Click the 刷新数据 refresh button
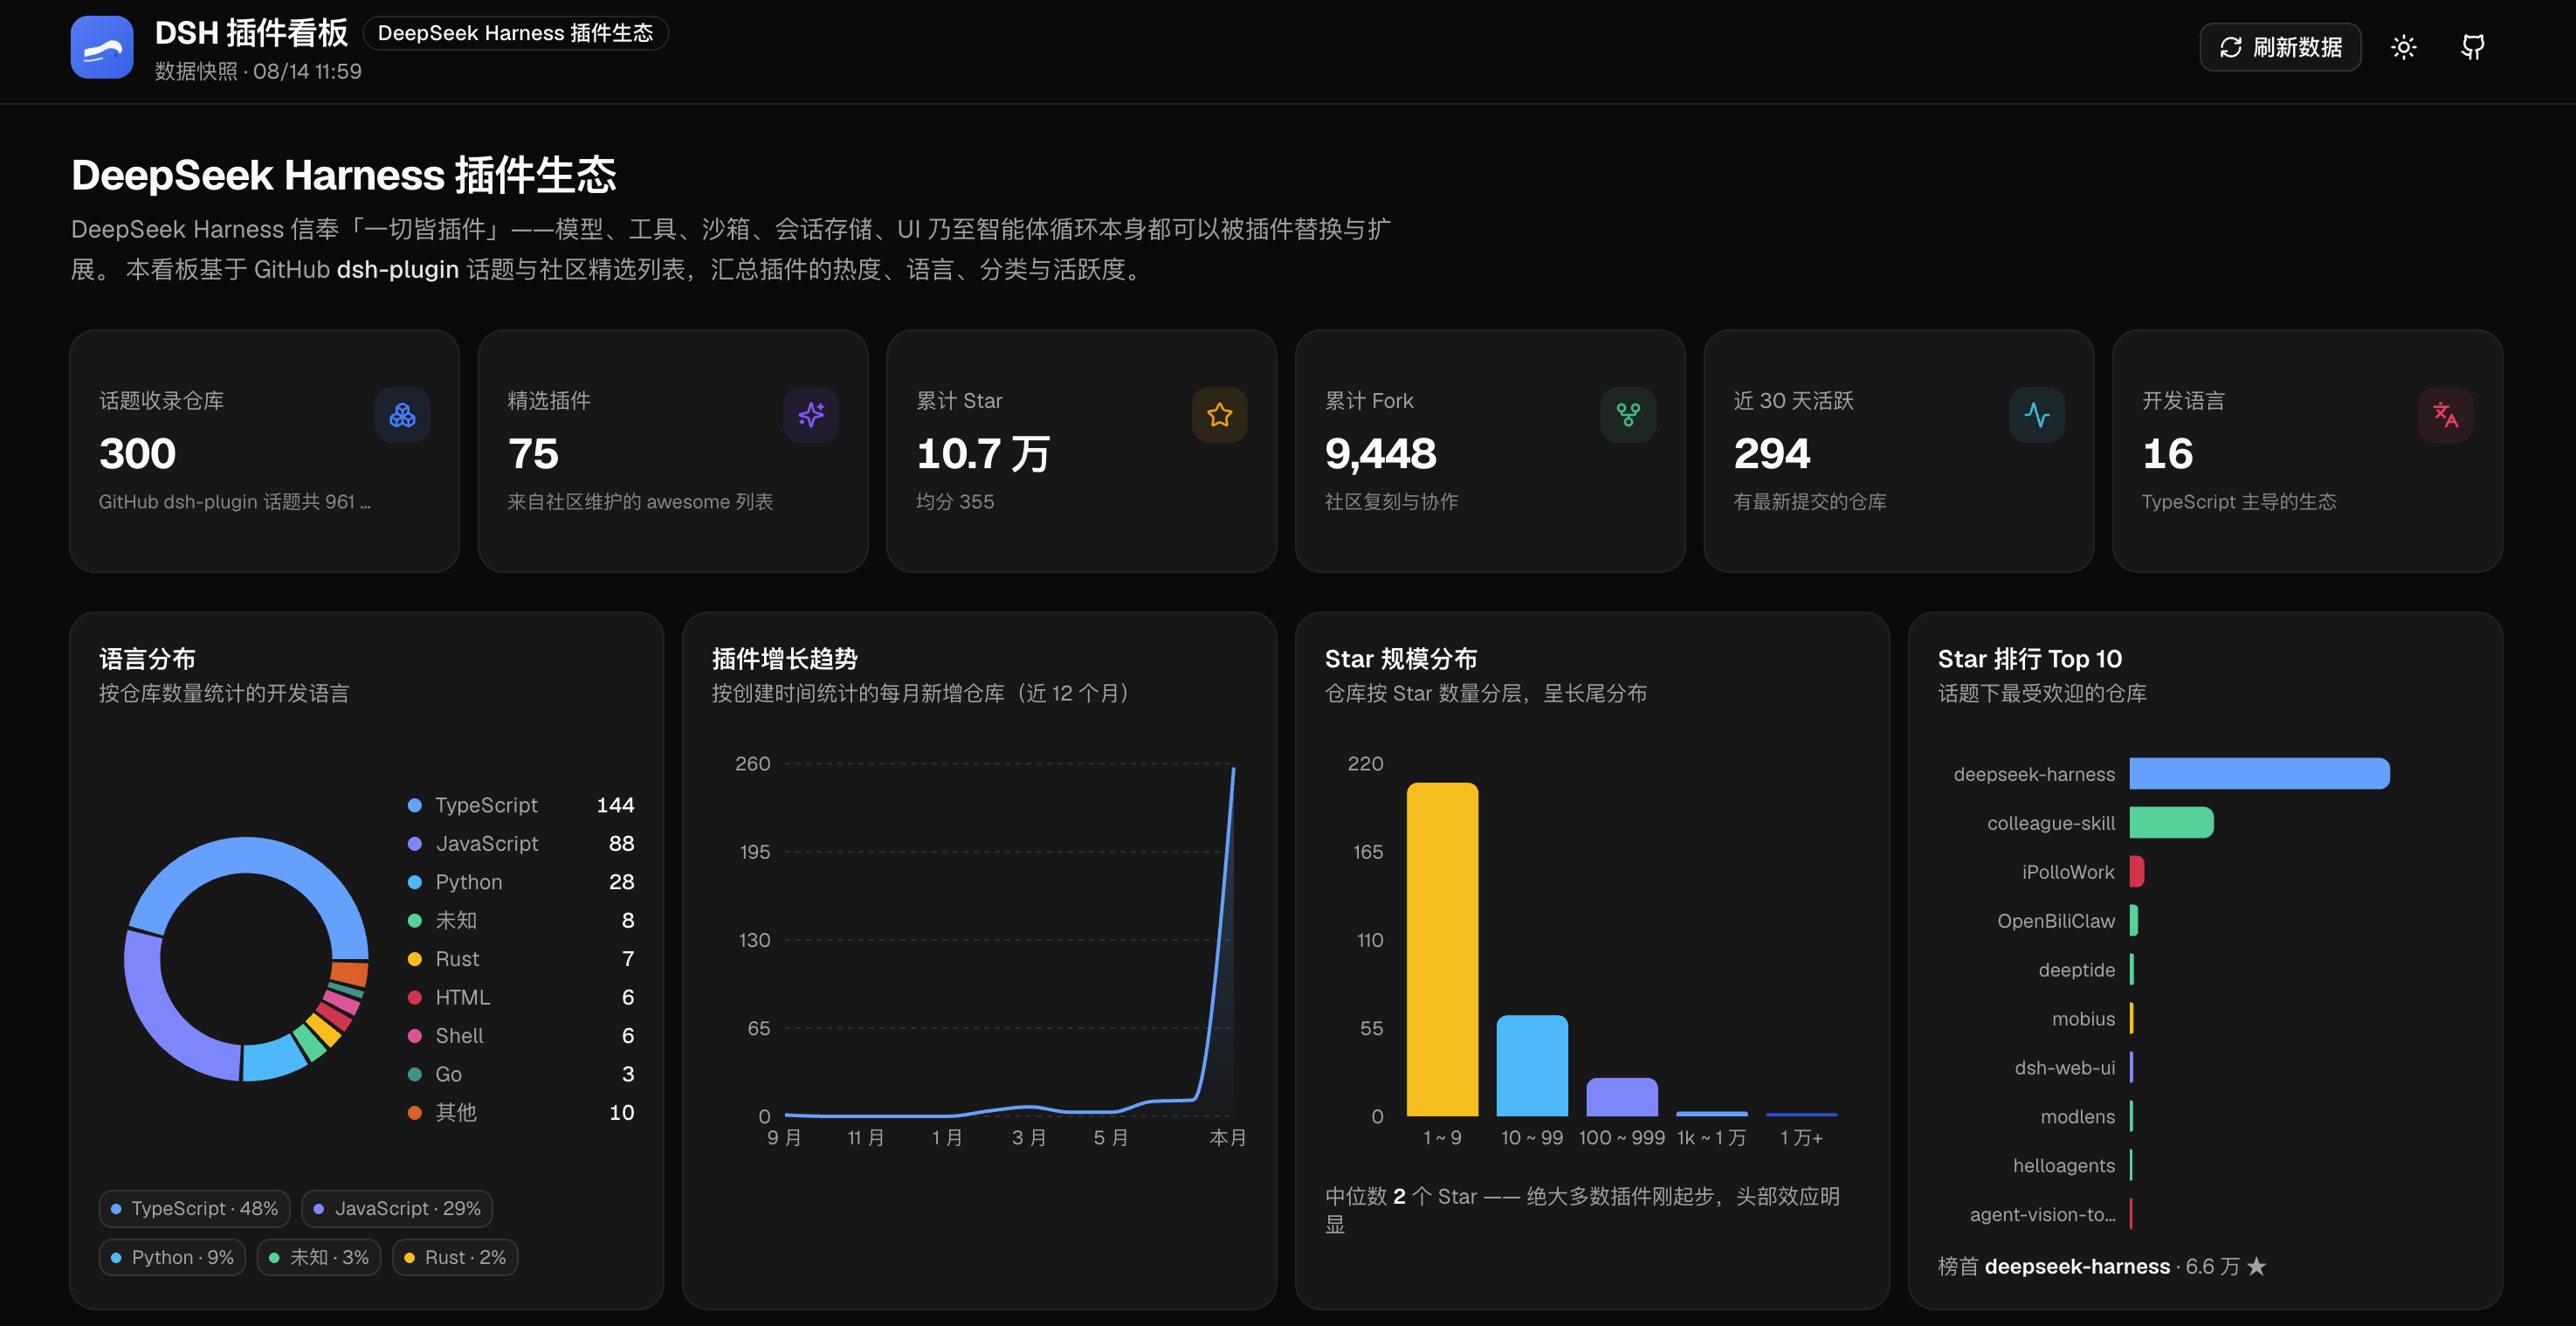The width and height of the screenshot is (2576, 1326). 2280,47
